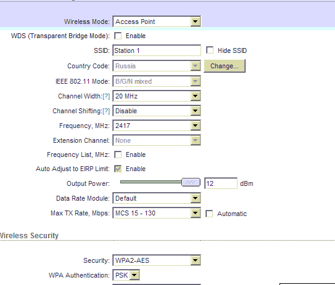Open the Frequency, MHz dropdown

157,126
